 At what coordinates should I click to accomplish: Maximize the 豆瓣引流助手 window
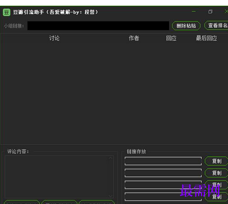pos(210,12)
